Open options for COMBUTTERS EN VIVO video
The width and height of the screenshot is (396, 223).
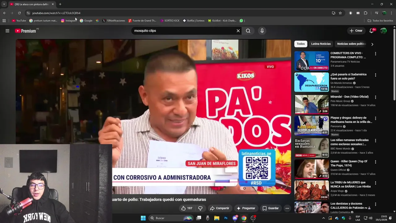click(376, 54)
